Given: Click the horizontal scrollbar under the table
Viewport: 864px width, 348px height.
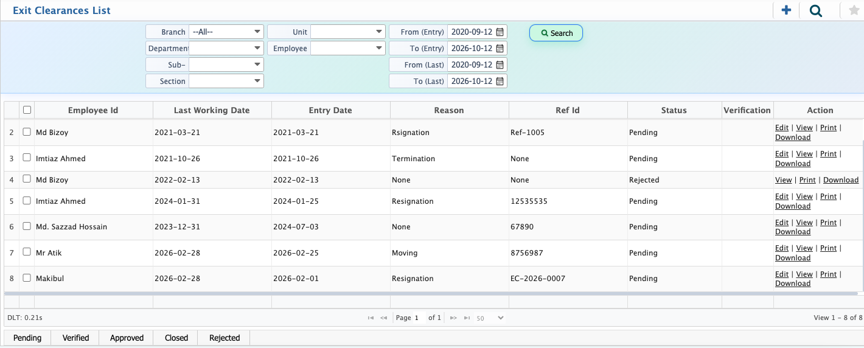Looking at the screenshot, I should pos(431,294).
